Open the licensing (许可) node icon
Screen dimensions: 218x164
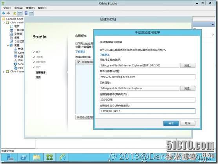[x=15, y=60]
